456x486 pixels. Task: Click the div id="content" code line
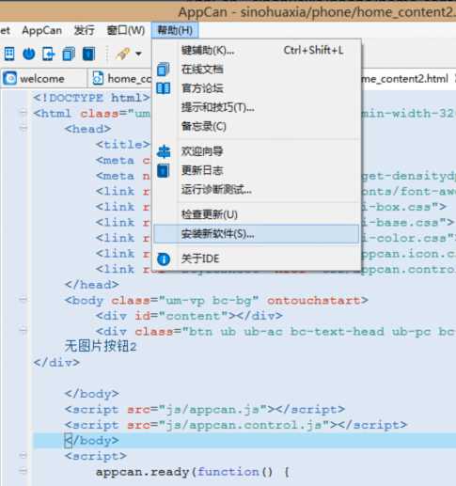point(189,316)
